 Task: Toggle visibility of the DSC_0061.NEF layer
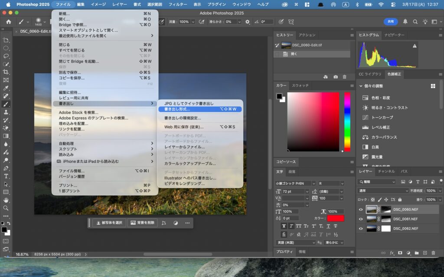pyautogui.click(x=361, y=219)
